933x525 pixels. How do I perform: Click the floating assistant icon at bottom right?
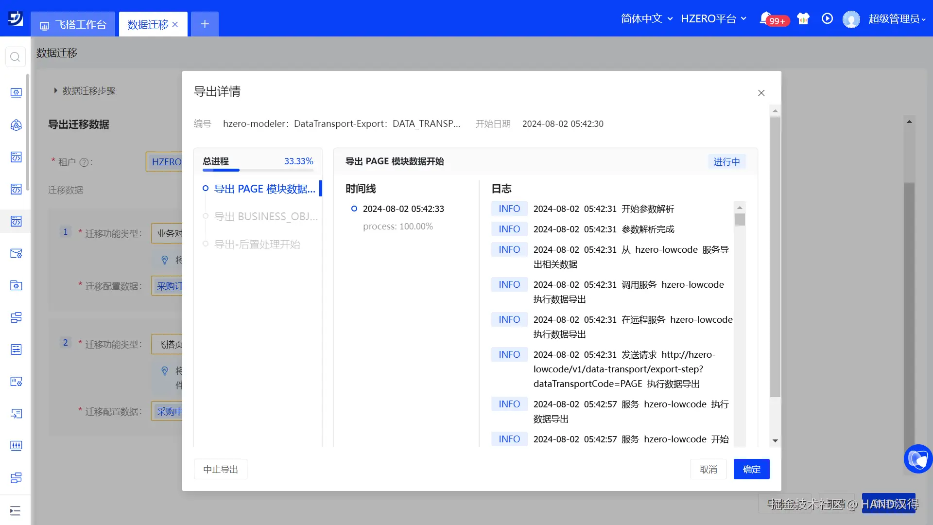(917, 458)
